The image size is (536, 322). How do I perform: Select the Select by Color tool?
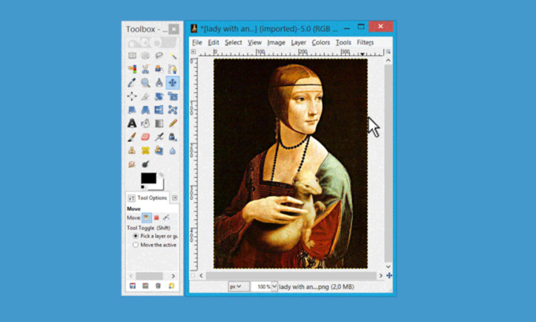tap(132, 69)
